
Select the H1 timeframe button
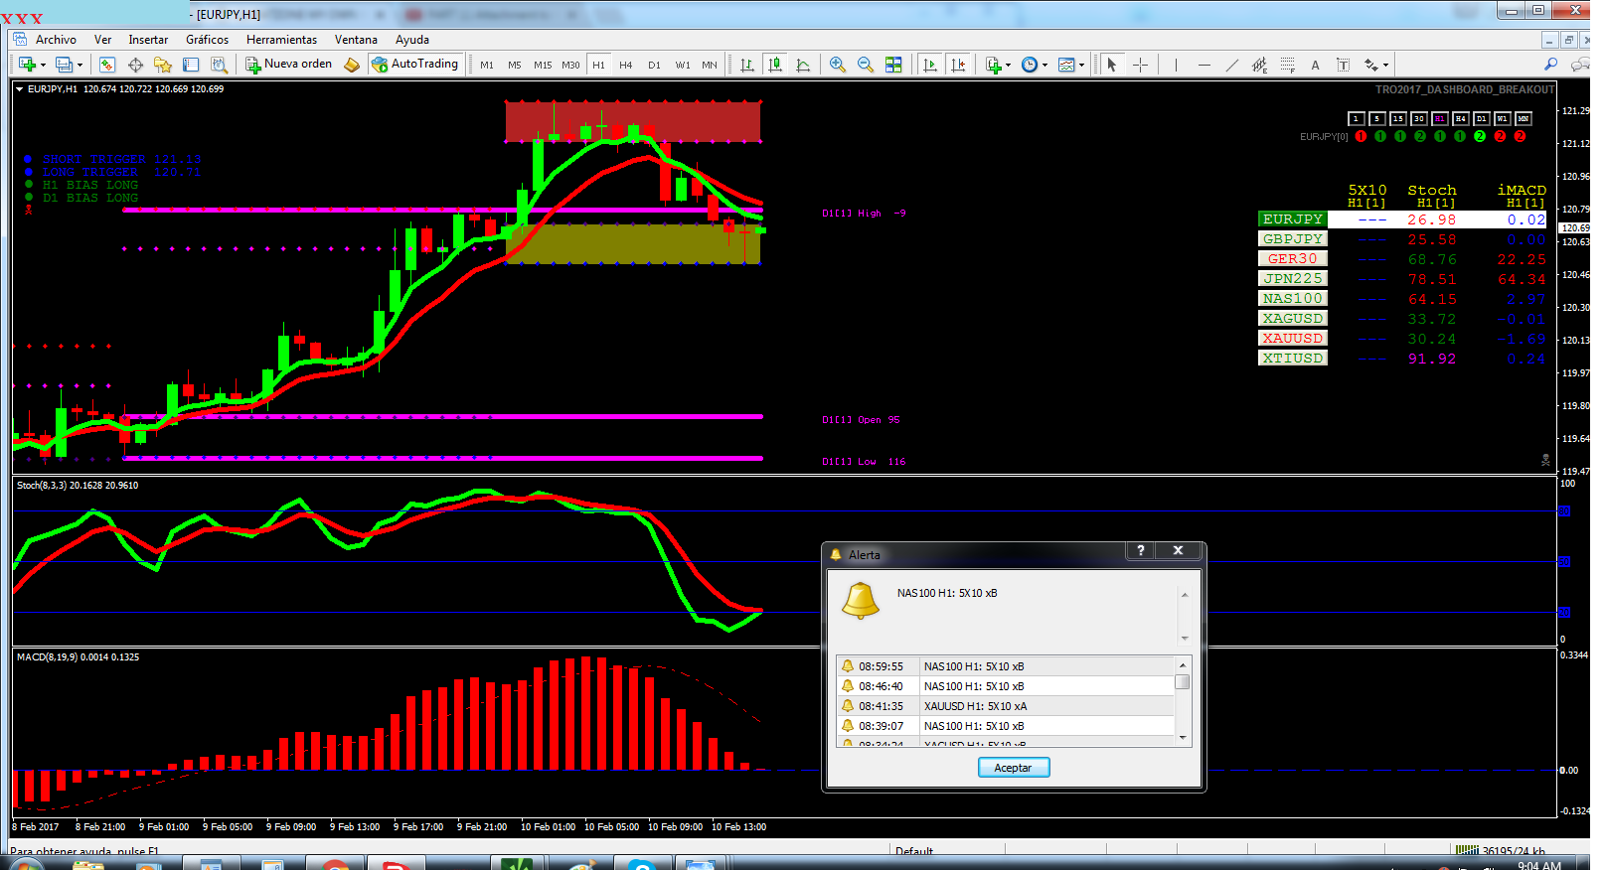tap(598, 65)
